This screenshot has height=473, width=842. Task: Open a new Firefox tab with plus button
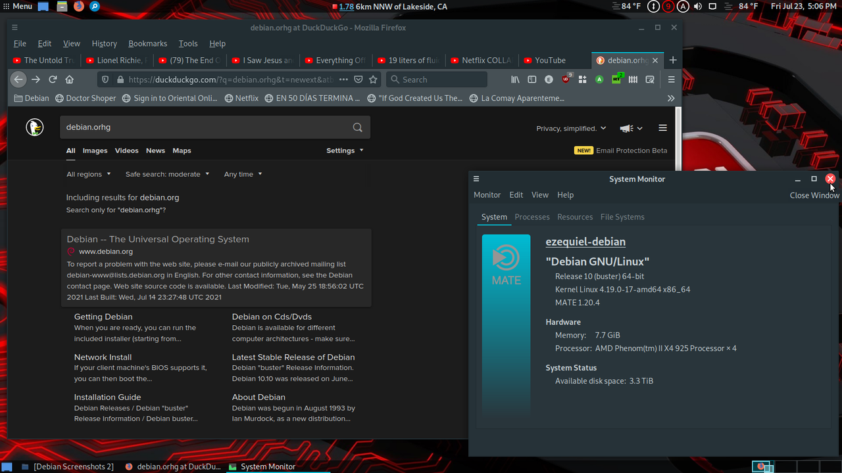click(x=672, y=60)
